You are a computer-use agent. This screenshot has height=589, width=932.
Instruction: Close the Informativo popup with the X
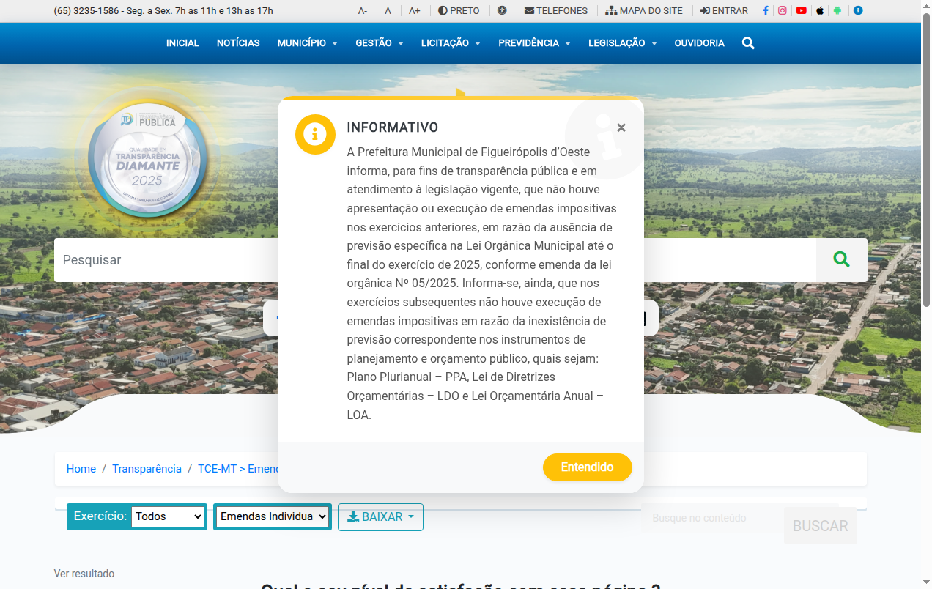point(621,127)
